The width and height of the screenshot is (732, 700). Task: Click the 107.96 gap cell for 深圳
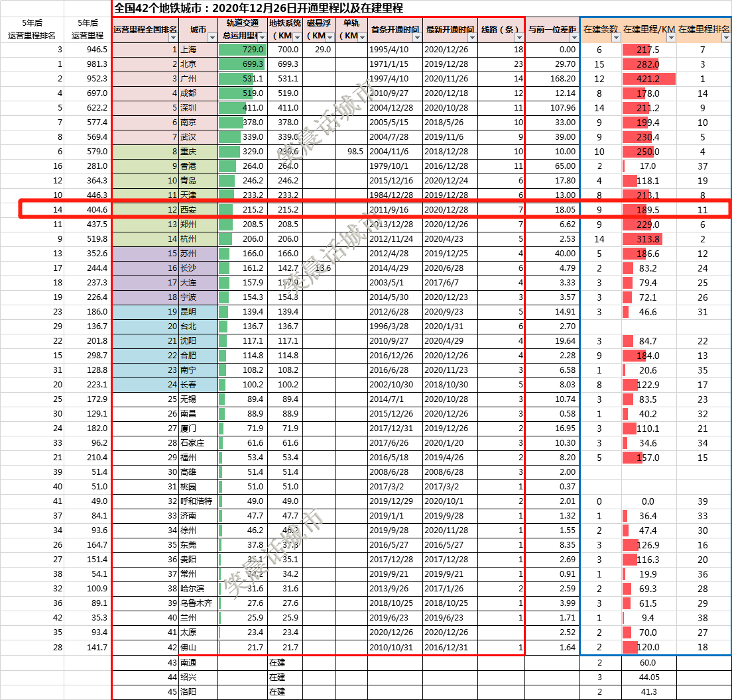552,108
